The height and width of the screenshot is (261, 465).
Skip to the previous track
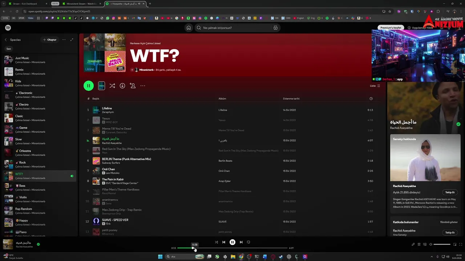[224, 242]
